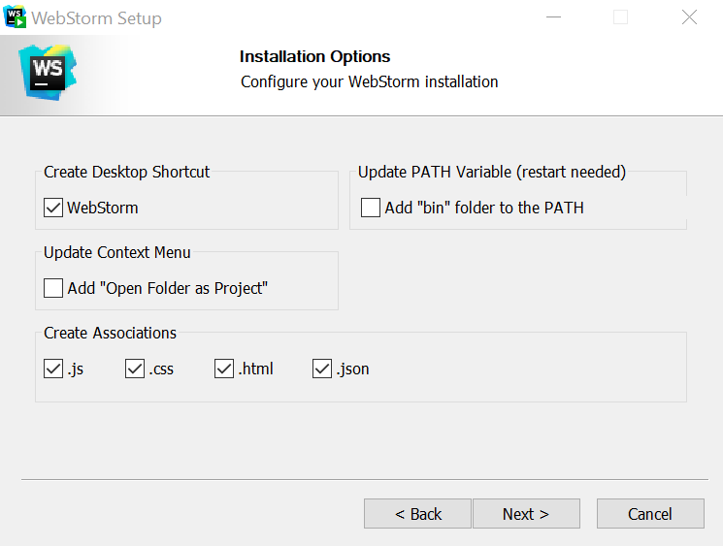The height and width of the screenshot is (546, 723).
Task: Click the large WS logo in header
Action: coord(48,73)
